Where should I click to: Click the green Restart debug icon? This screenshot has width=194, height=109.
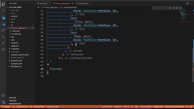tap(173, 8)
